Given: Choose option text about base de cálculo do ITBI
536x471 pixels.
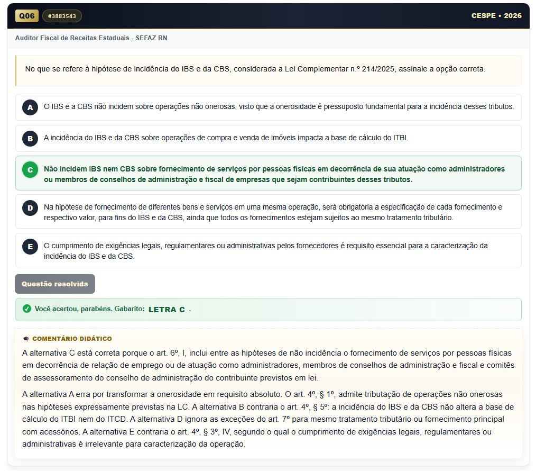Looking at the screenshot, I should coord(226,138).
